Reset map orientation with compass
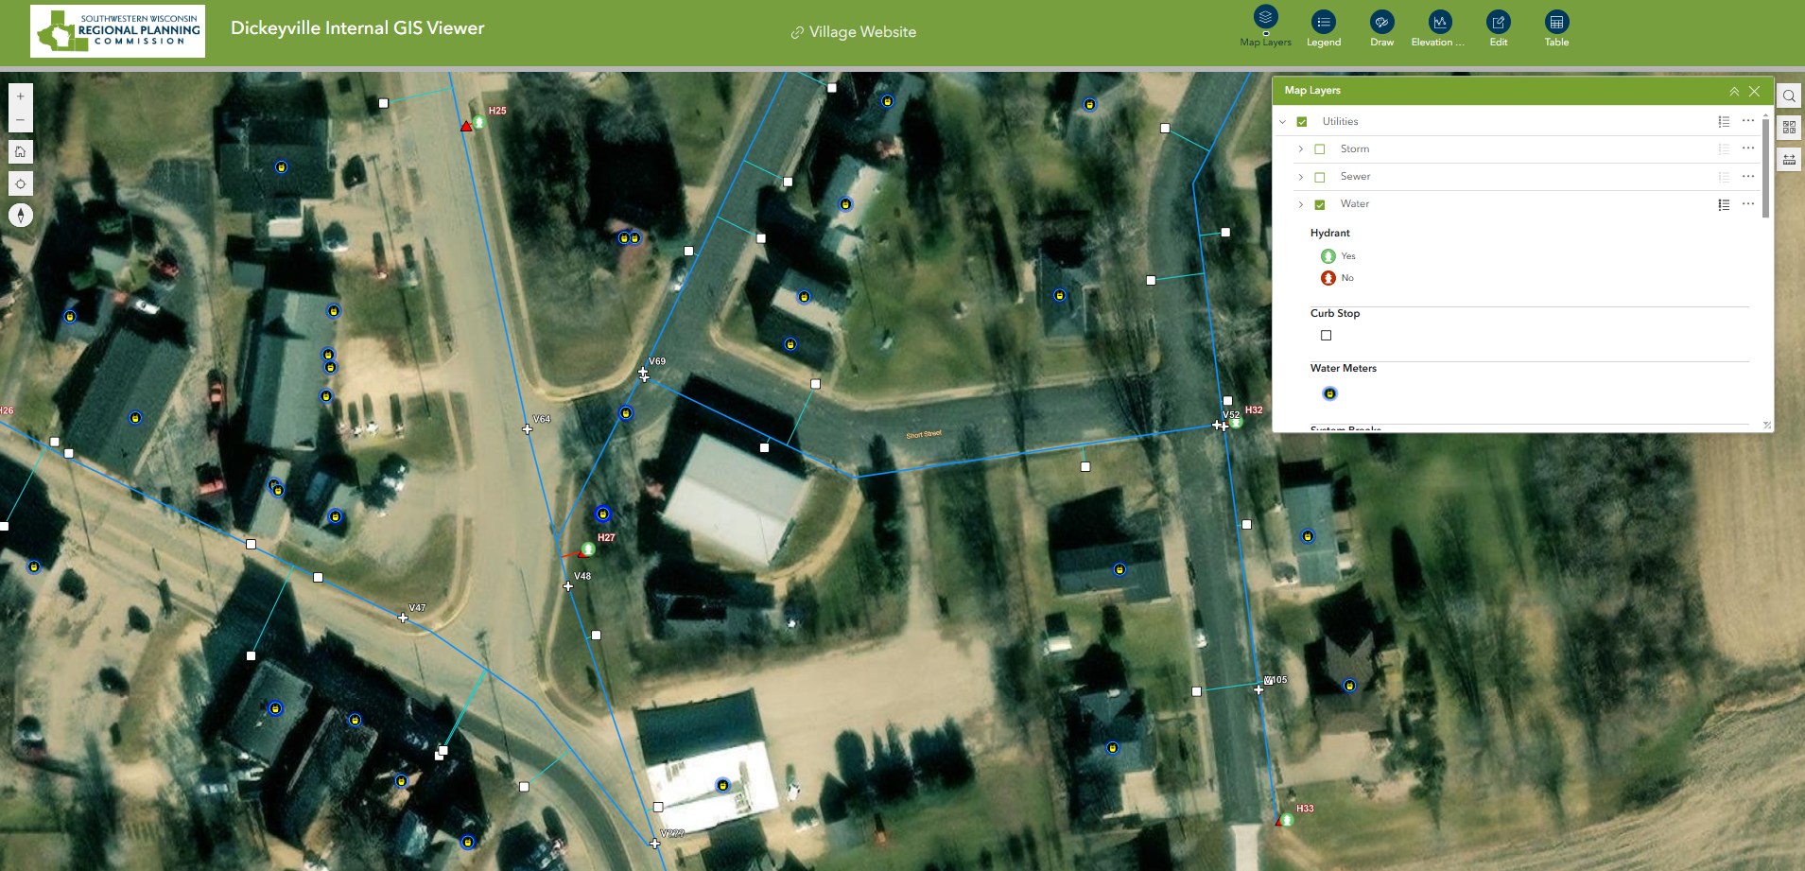Viewport: 1805px width, 871px height. [x=21, y=216]
